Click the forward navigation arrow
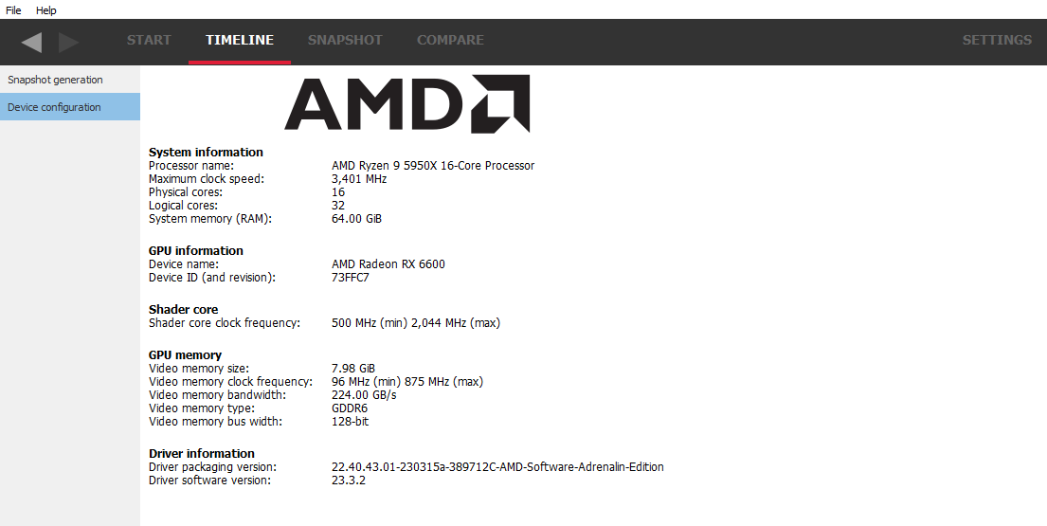 [x=68, y=42]
